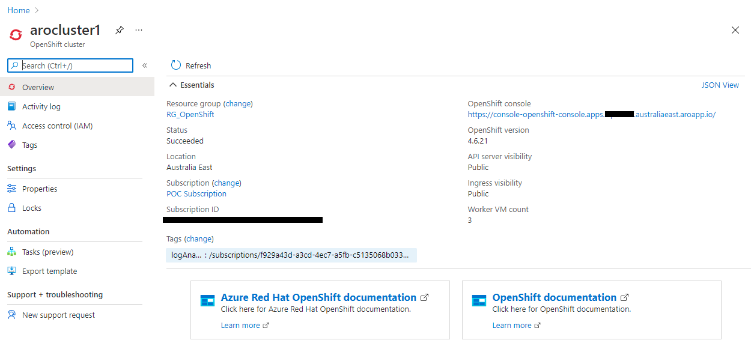
Task: Change the cluster's resource group
Action: [x=238, y=103]
